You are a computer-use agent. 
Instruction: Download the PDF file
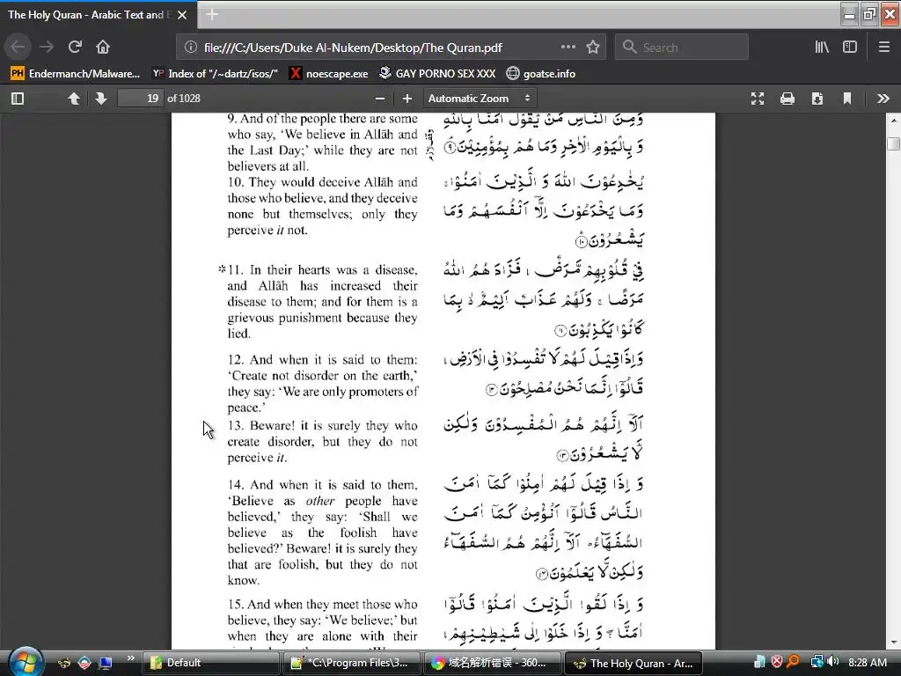817,99
